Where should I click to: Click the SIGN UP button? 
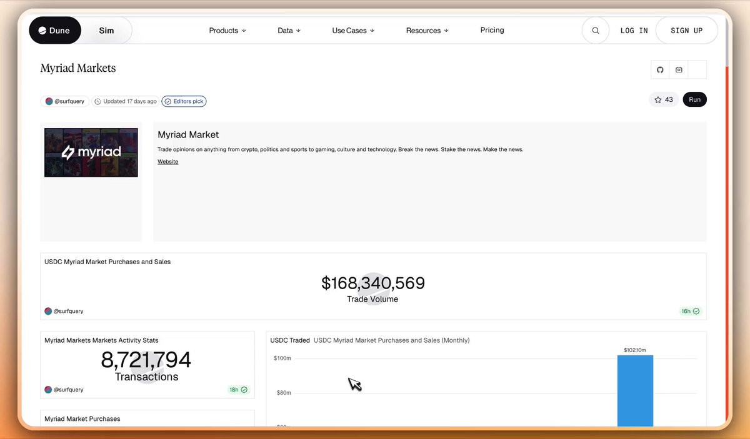686,31
